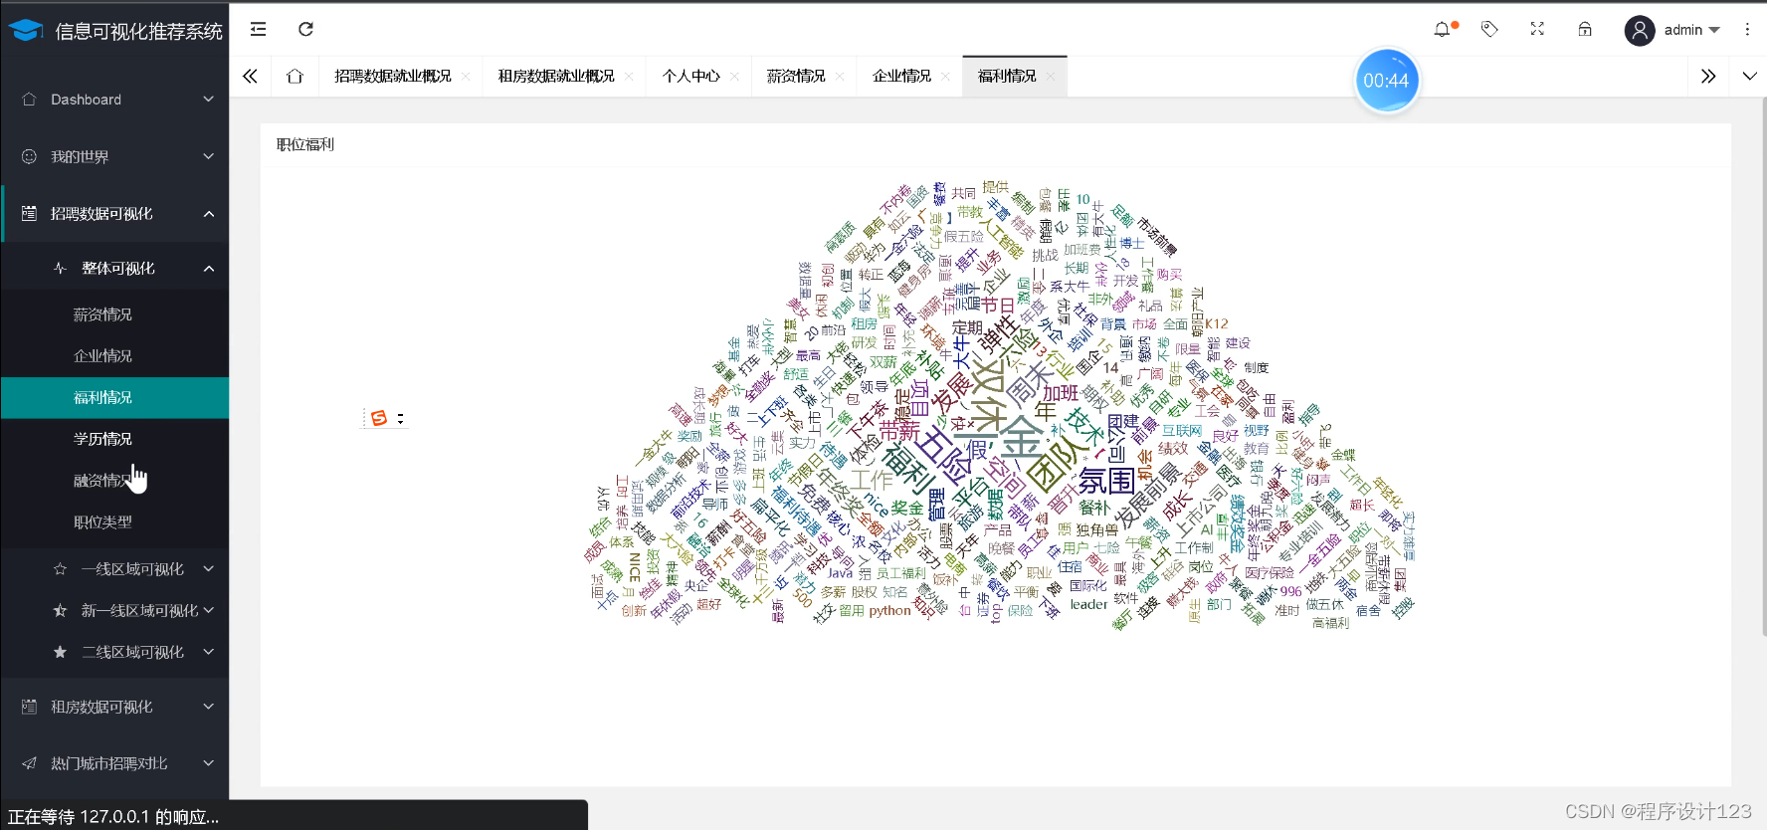
Task: Open 融资情况 in the sidebar
Action: point(114,481)
